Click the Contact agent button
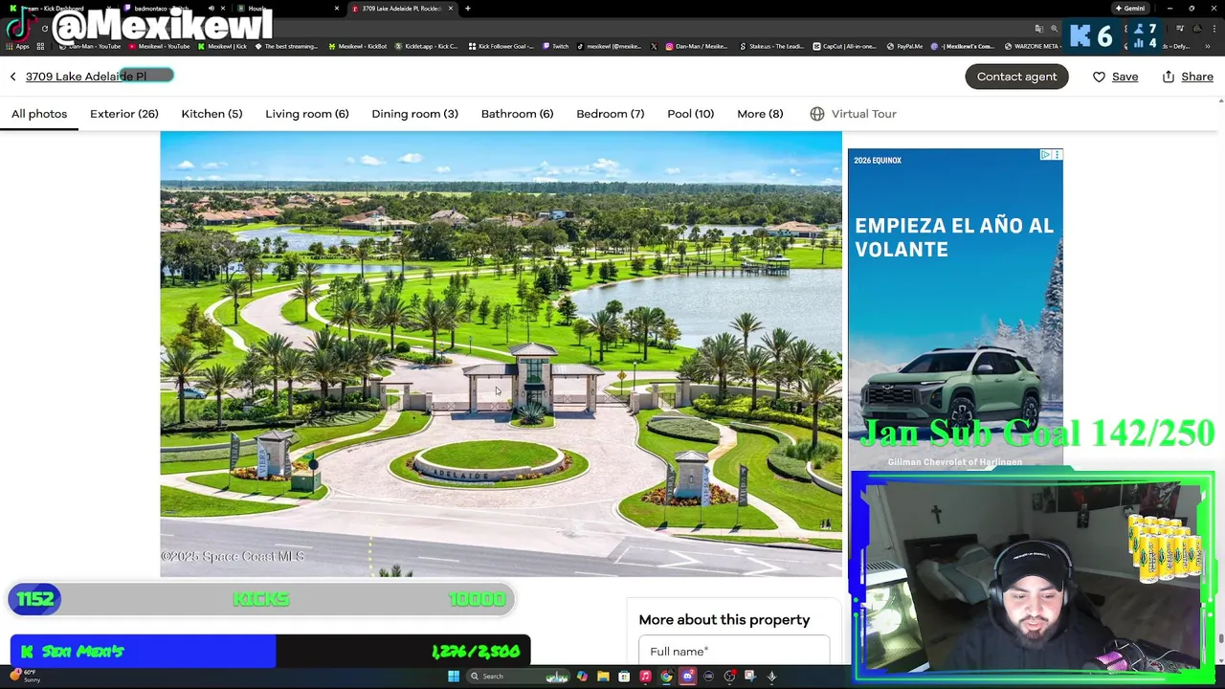 pos(1016,77)
